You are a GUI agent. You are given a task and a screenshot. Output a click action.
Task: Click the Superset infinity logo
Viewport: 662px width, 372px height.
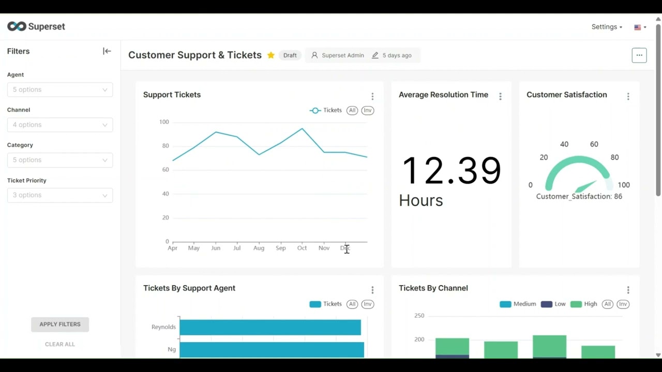click(x=17, y=26)
